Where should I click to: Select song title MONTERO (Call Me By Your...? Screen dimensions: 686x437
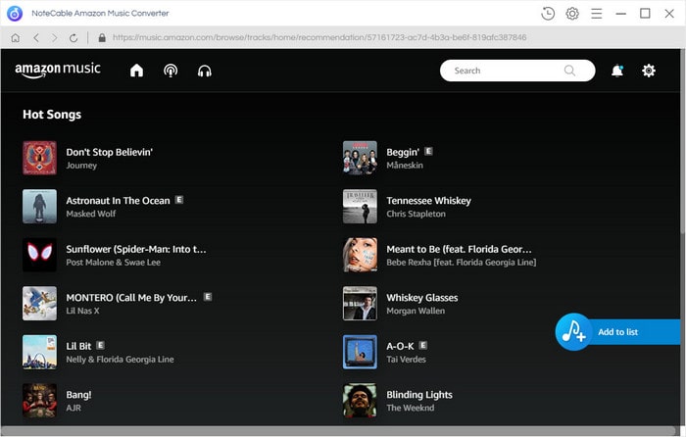click(x=131, y=298)
